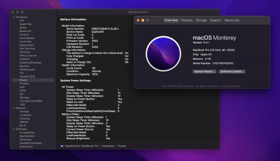This screenshot has height=161, width=280.
Task: Open the Support tab
Action: point(216,20)
